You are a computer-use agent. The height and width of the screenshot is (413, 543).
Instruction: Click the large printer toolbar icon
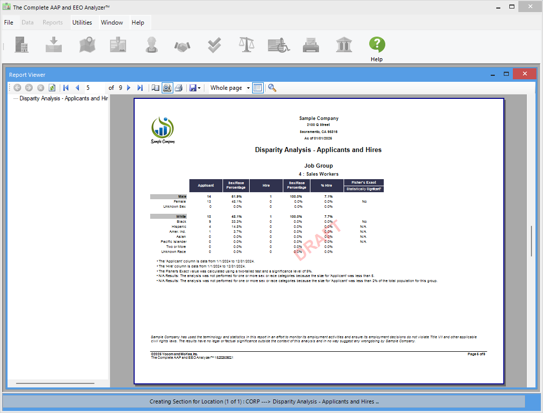(x=310, y=45)
